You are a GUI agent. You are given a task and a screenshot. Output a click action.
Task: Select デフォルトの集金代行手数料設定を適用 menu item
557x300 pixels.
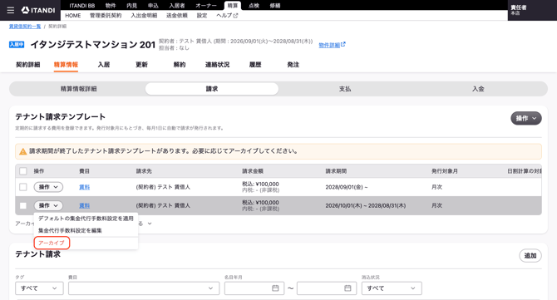pyautogui.click(x=86, y=219)
